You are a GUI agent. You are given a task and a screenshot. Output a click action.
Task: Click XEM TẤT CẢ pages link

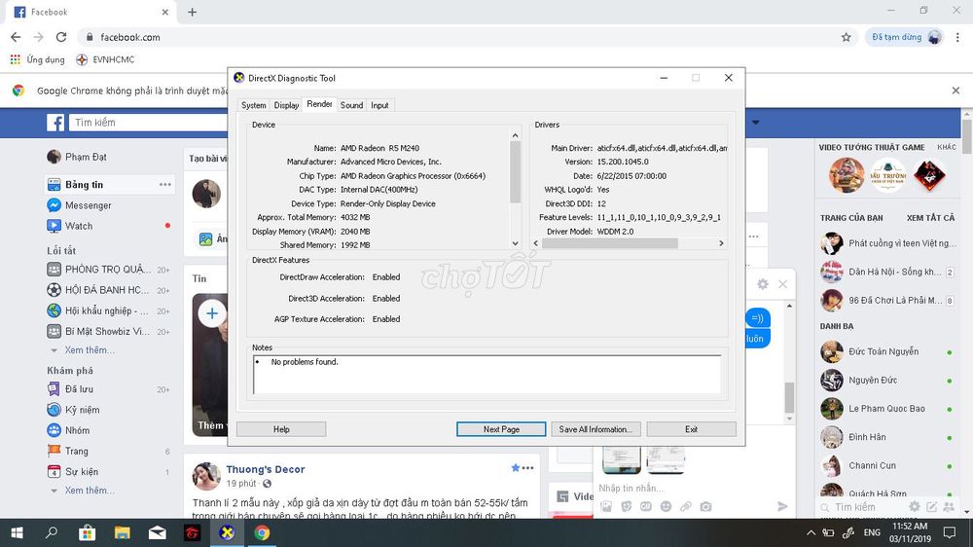[x=931, y=218]
